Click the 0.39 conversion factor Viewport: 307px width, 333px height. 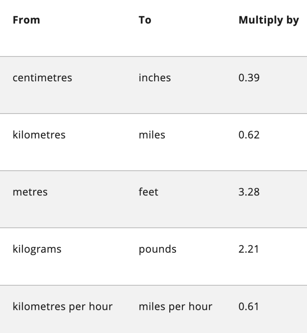pyautogui.click(x=249, y=78)
